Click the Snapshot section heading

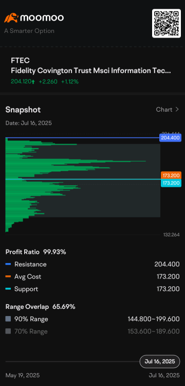pyautogui.click(x=23, y=110)
